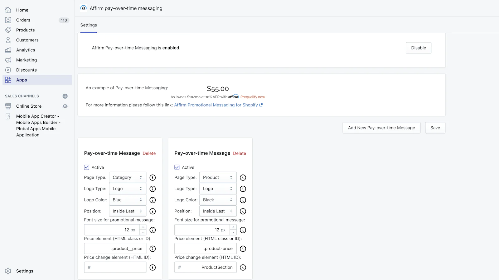This screenshot has height=280, width=499.
Task: Show info for Product Page Type
Action: [243, 178]
